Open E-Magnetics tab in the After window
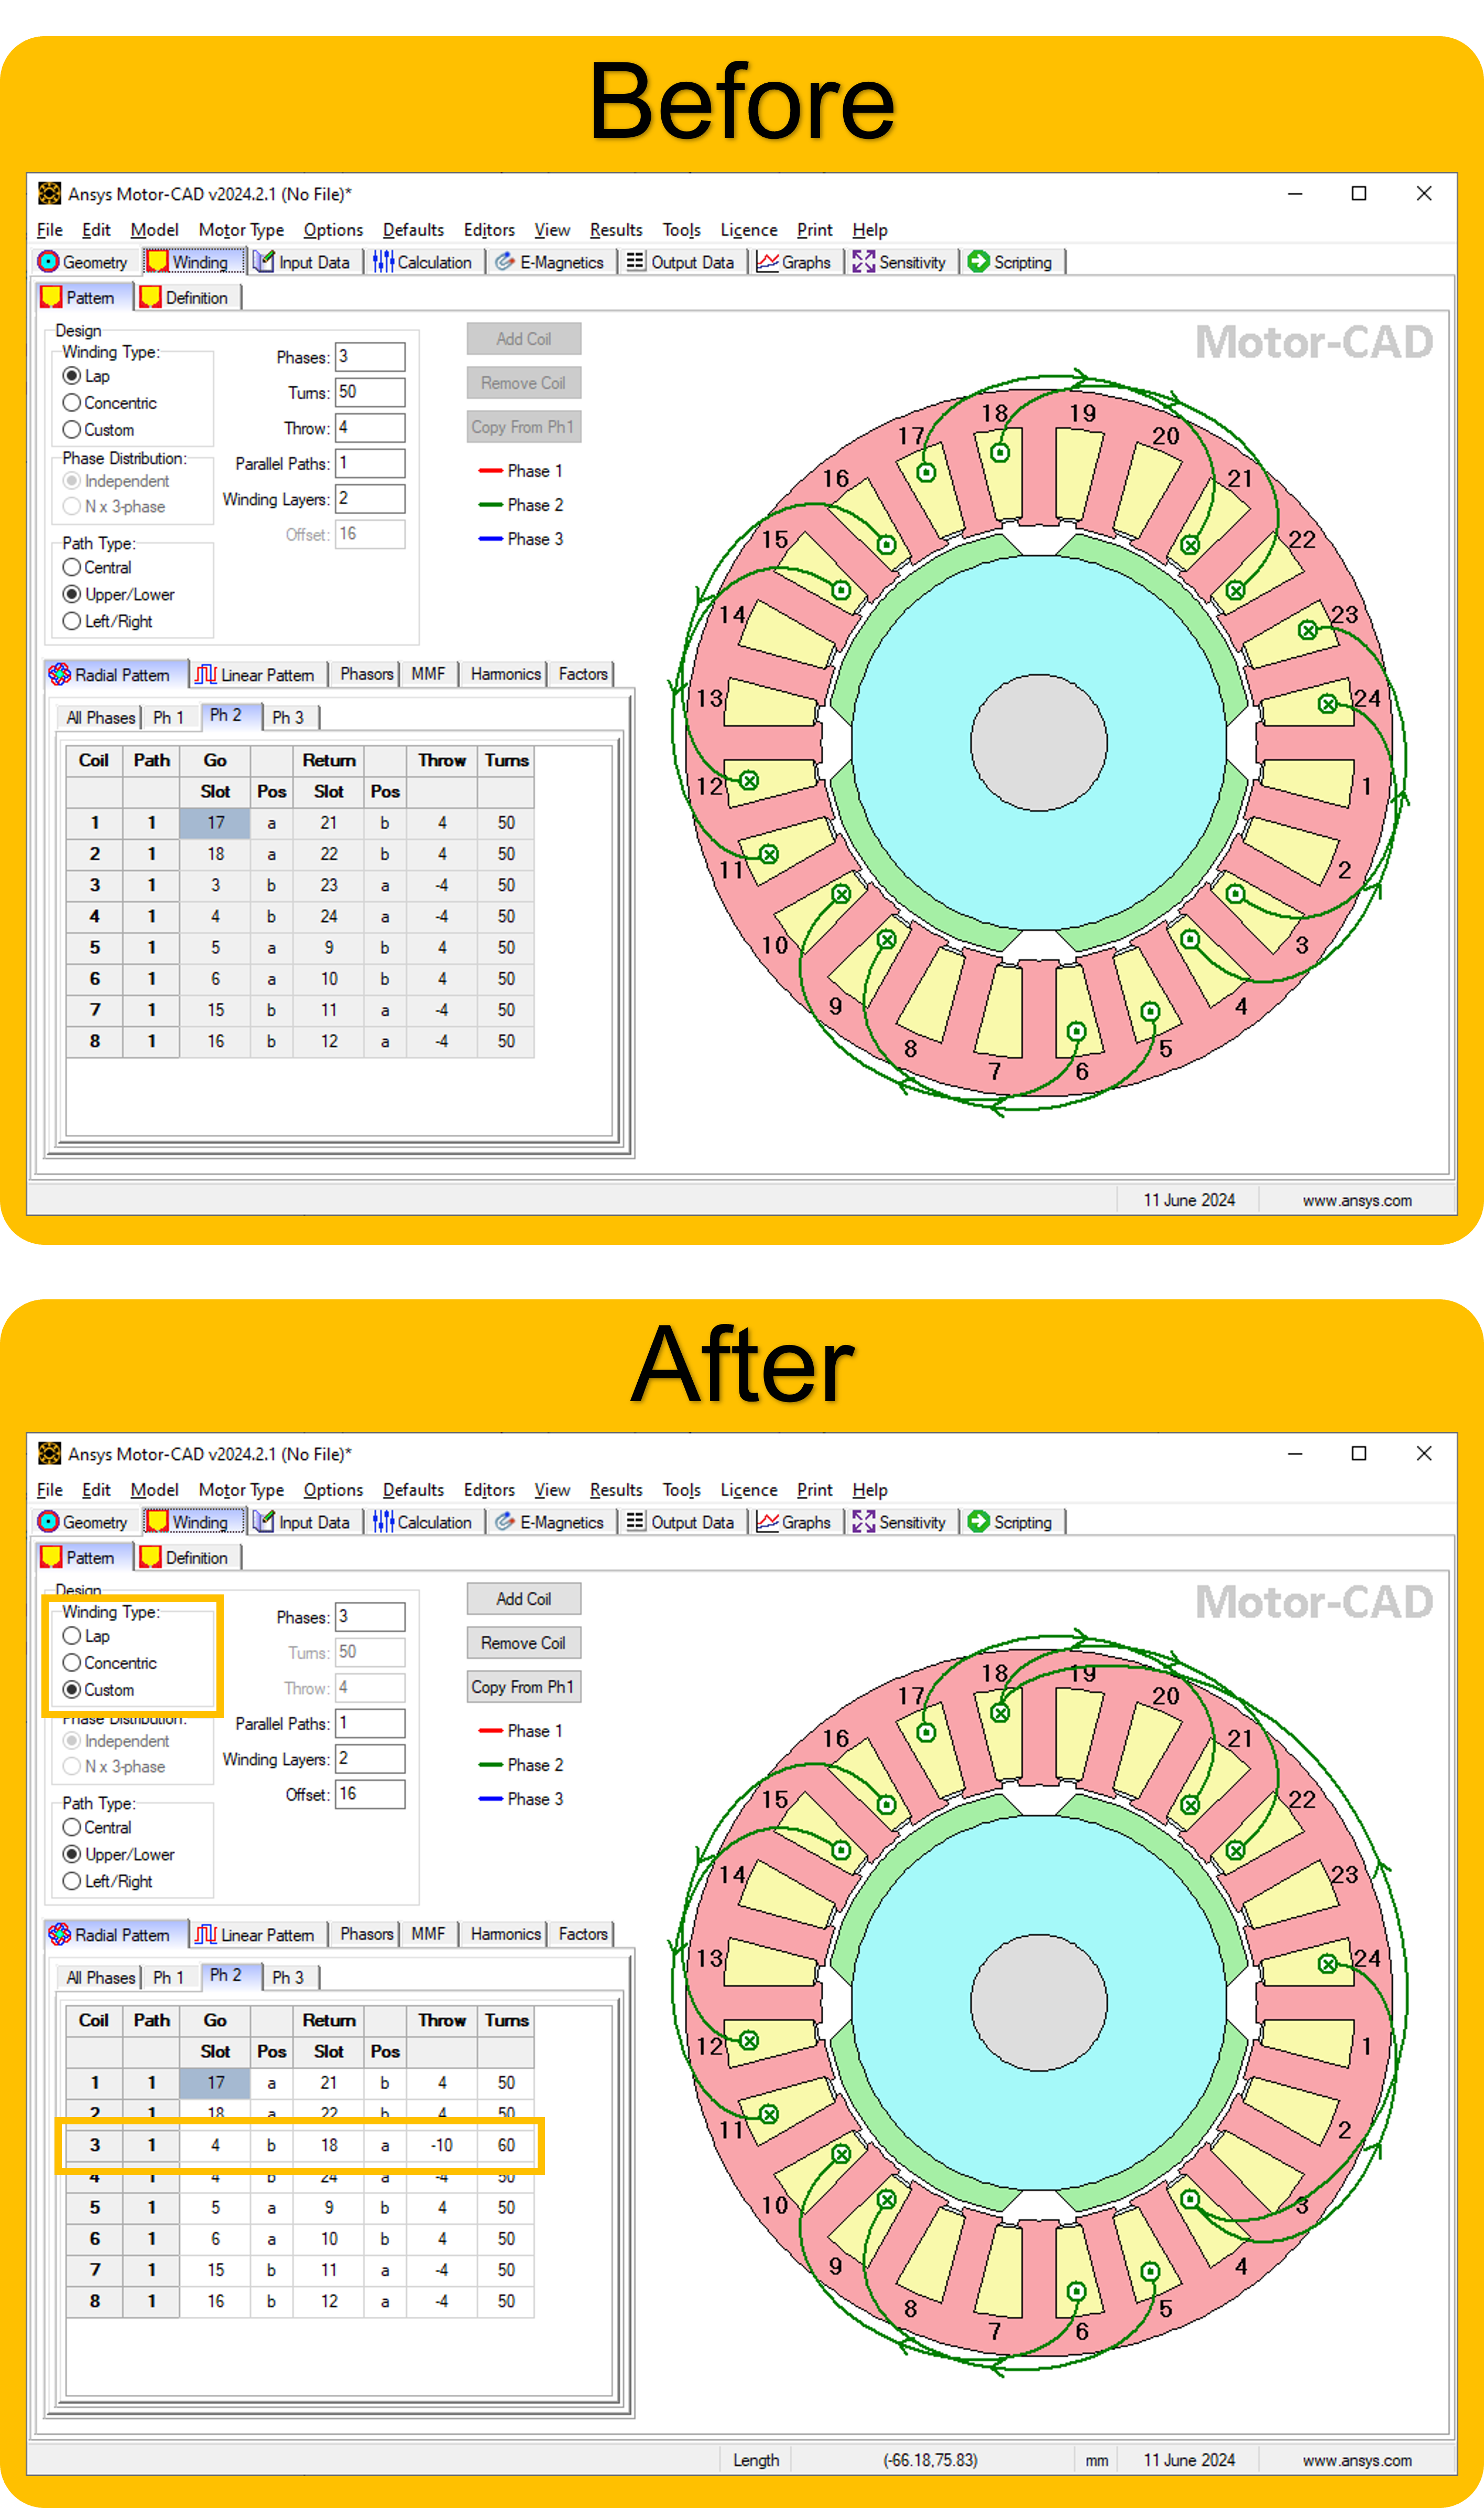The height and width of the screenshot is (2508, 1484). [550, 1522]
